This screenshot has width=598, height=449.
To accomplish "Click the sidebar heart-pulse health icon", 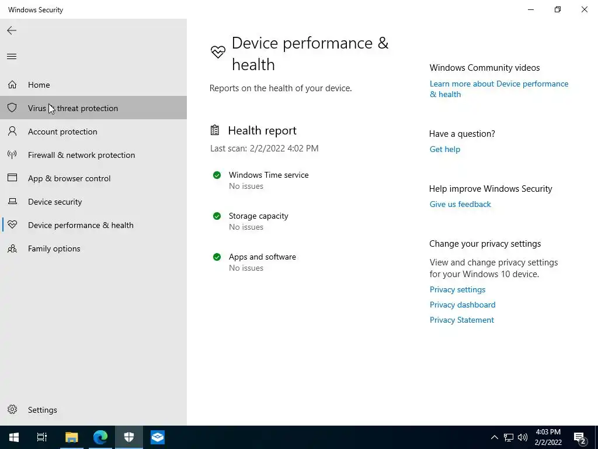I will click(12, 225).
